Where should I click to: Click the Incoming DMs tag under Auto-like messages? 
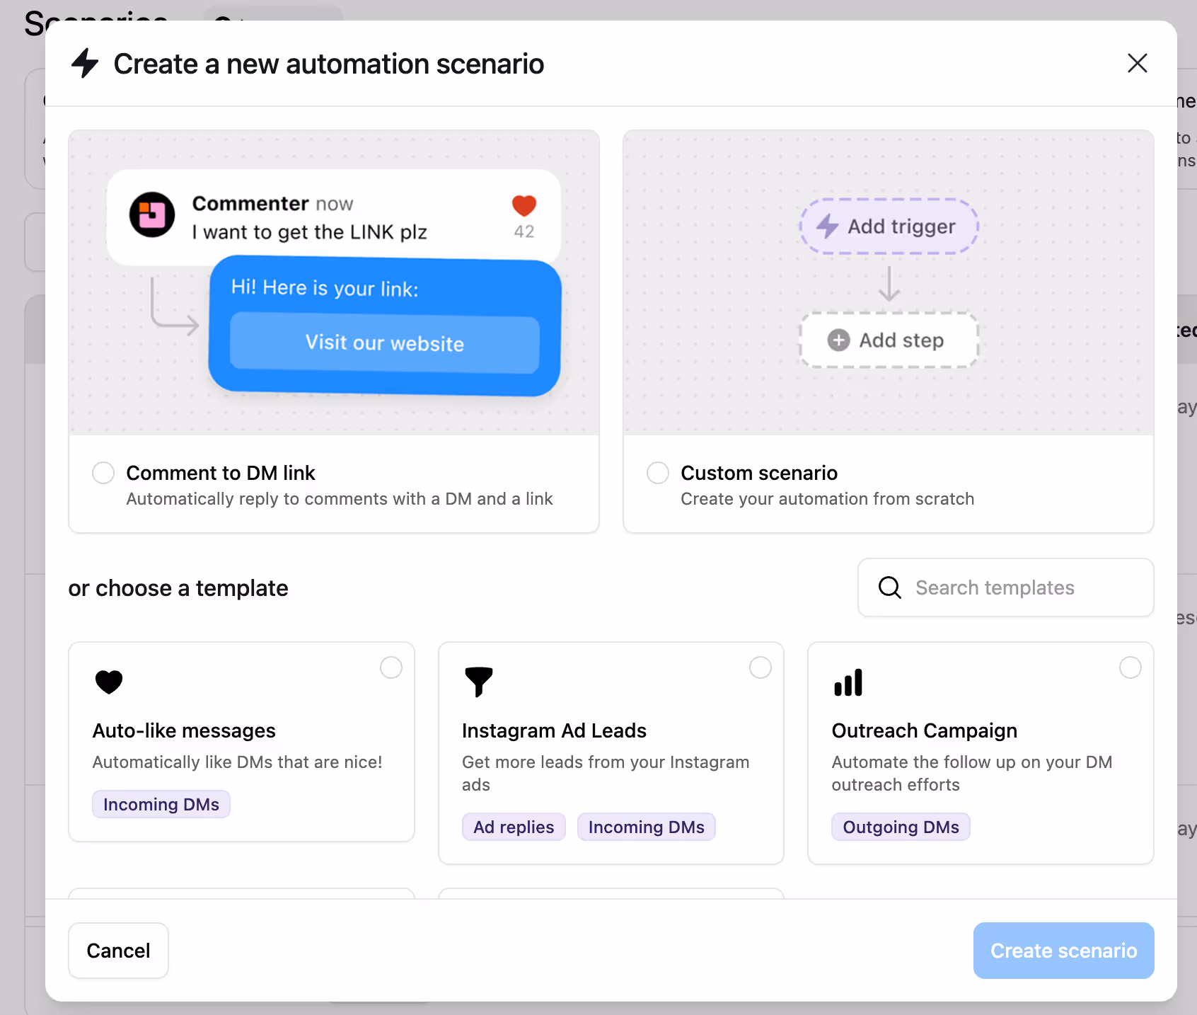[x=161, y=803]
